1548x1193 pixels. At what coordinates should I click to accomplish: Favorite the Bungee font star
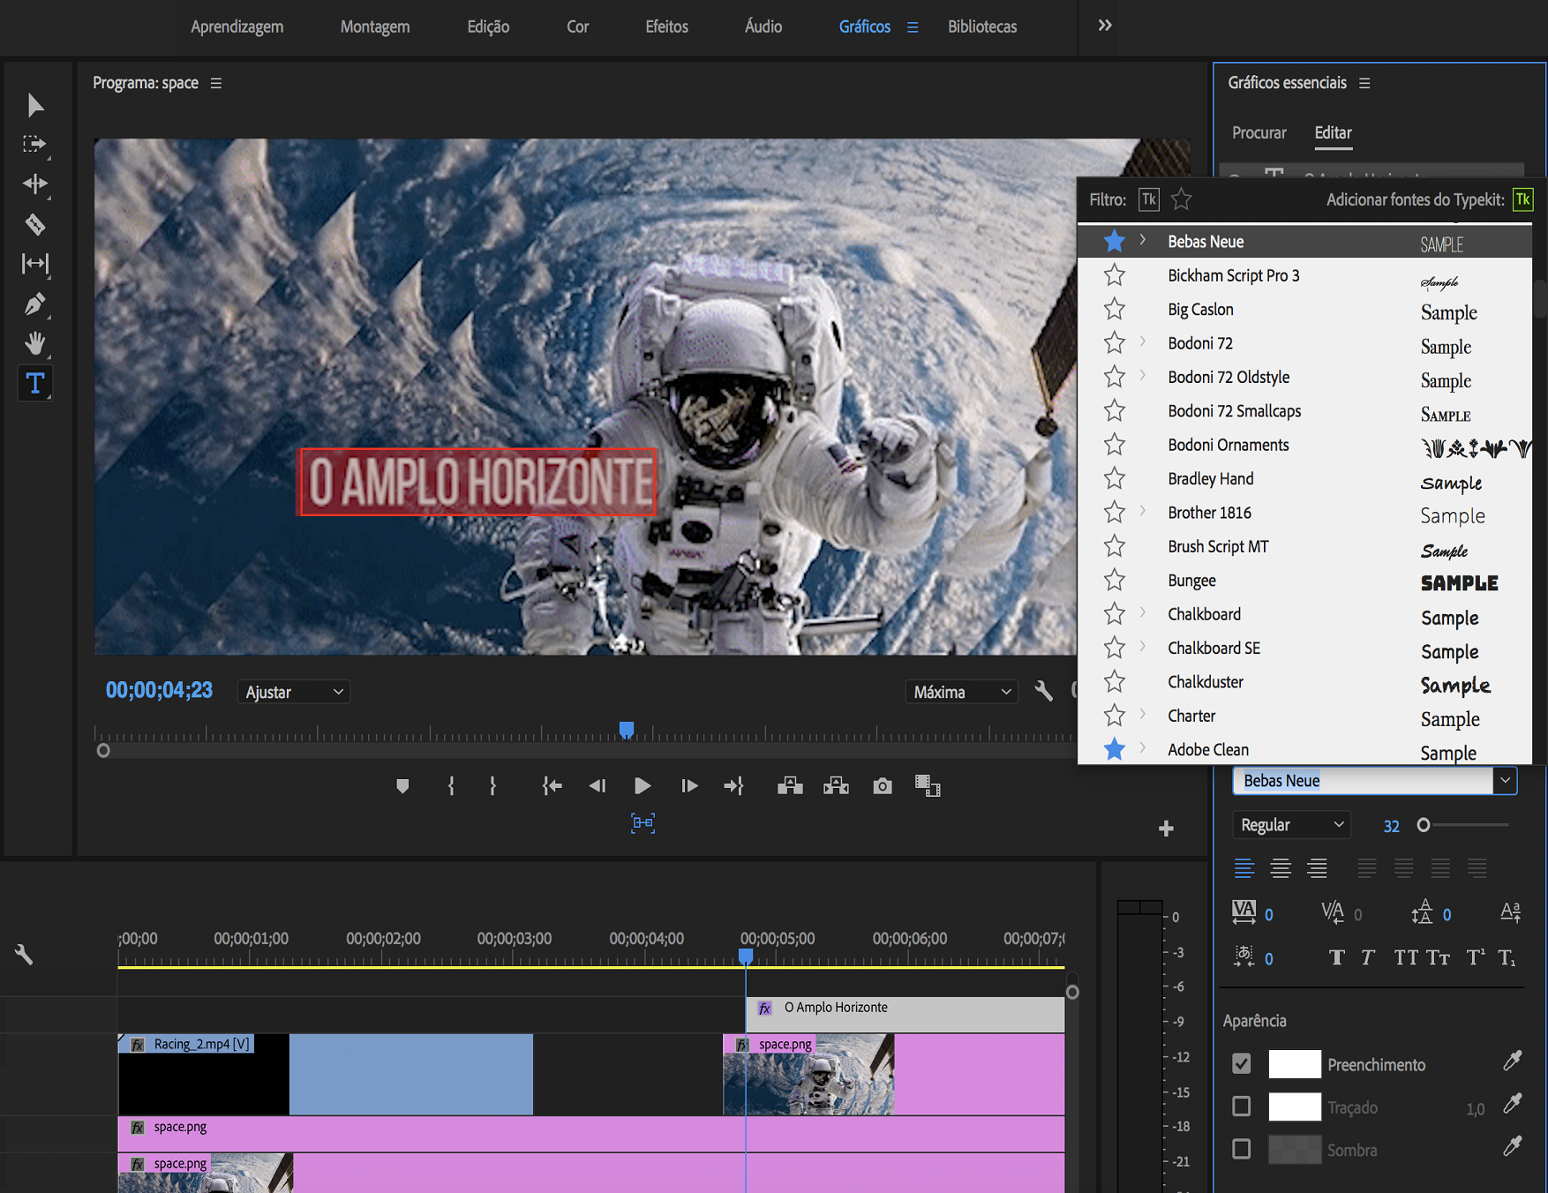click(x=1115, y=581)
